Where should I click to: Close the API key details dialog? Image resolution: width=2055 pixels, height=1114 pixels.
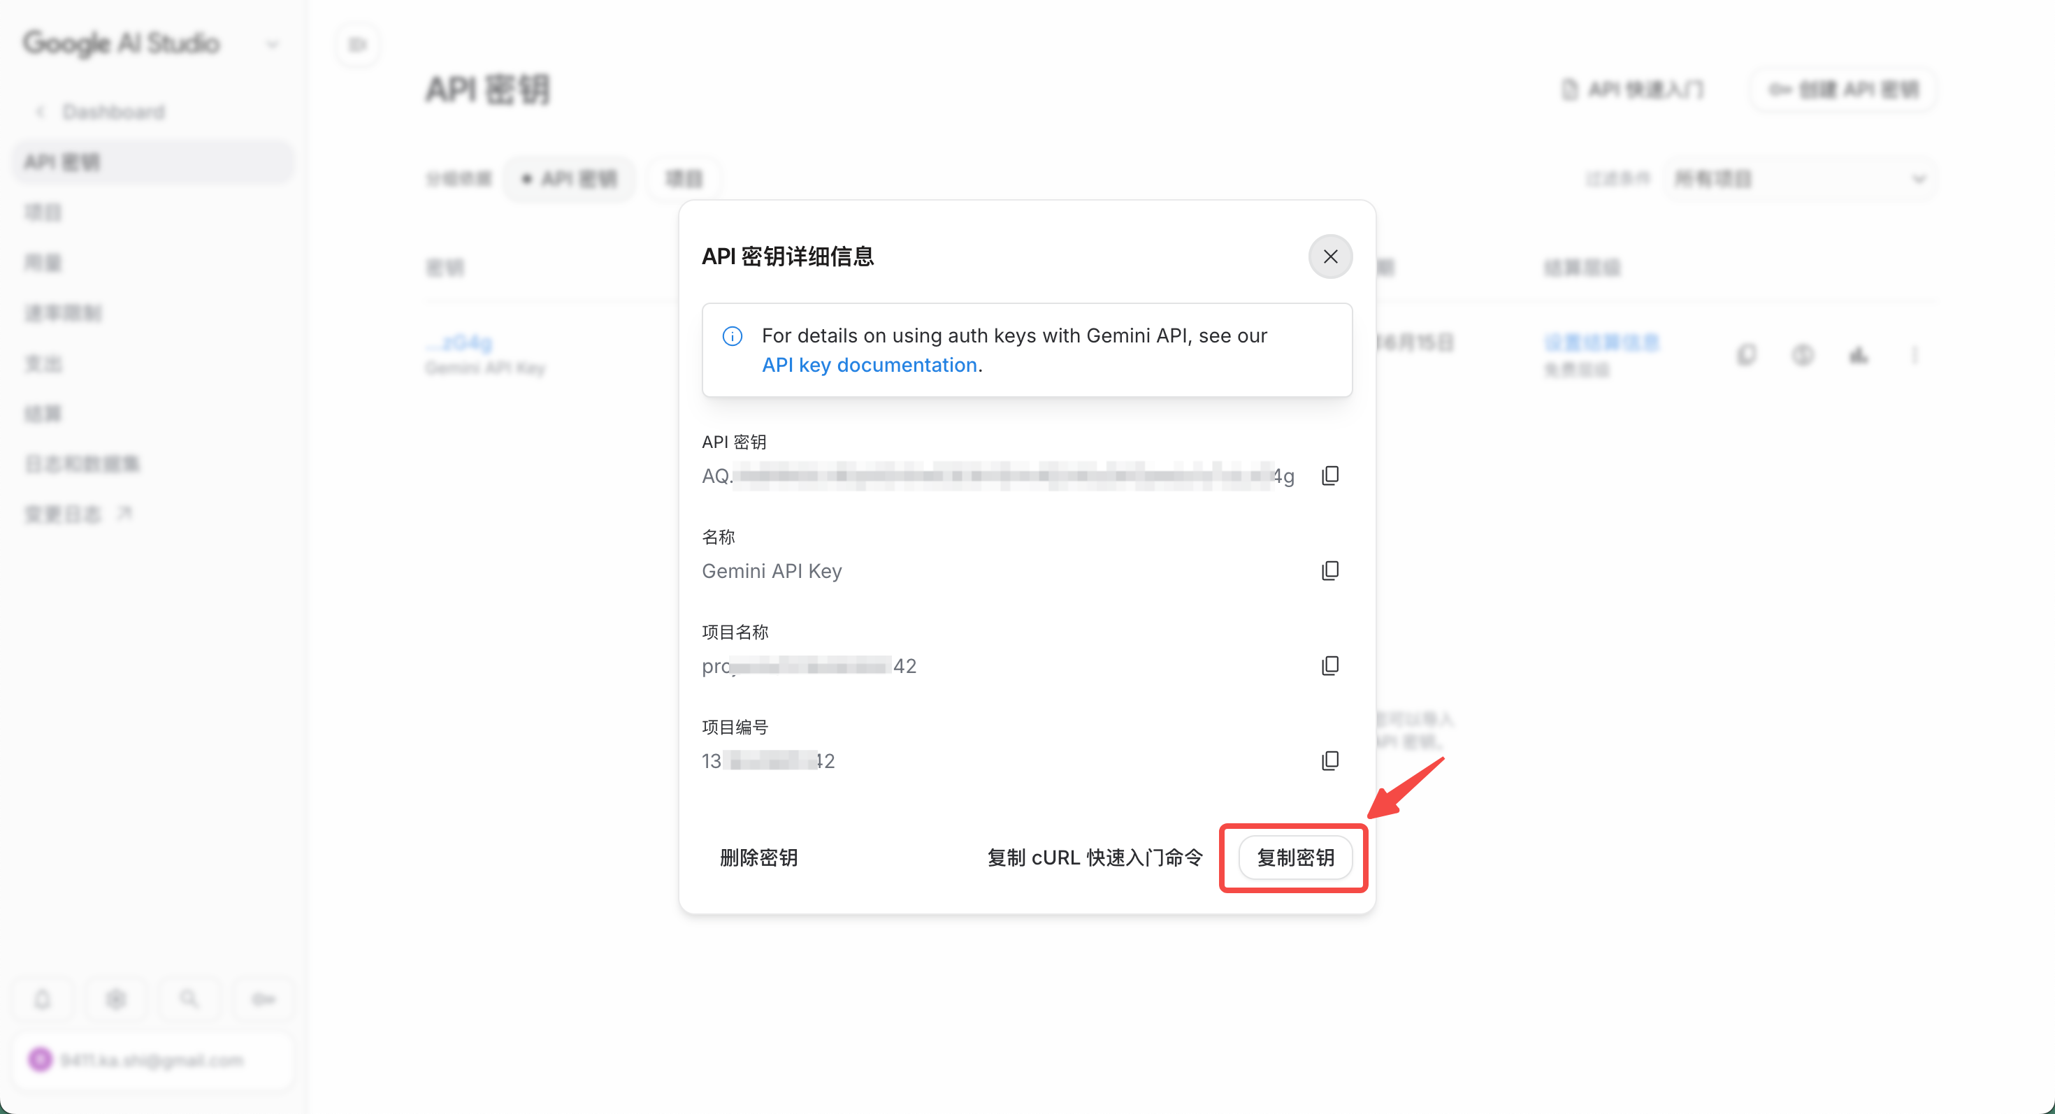pyautogui.click(x=1330, y=256)
